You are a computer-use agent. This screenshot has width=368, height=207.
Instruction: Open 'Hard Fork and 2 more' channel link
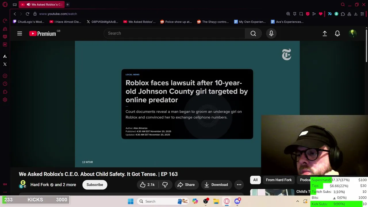point(53,185)
